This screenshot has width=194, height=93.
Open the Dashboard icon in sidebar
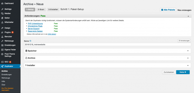click(2, 3)
